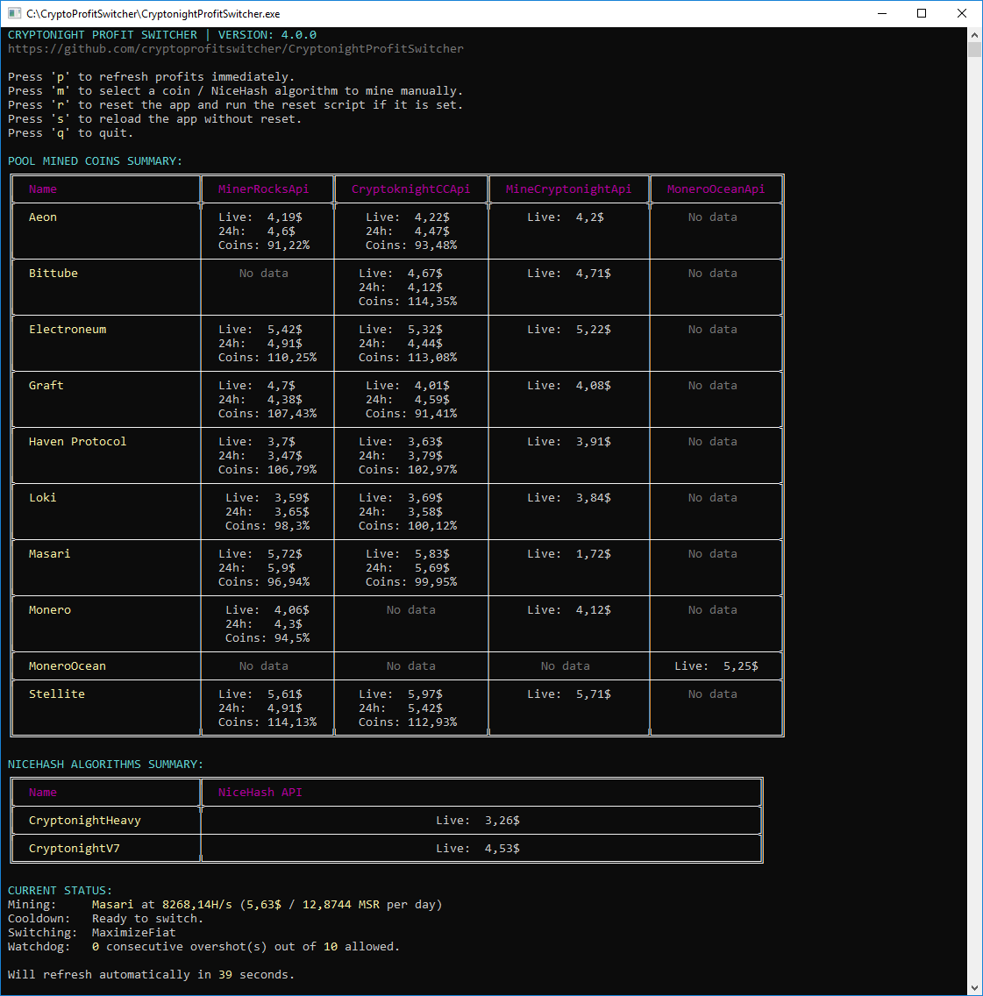Click MoneroOcean 'Live: 5,25$' value

(x=716, y=665)
